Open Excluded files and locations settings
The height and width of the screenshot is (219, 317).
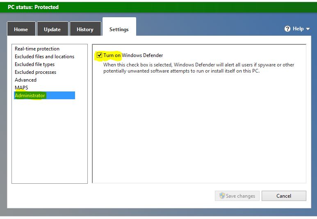click(x=44, y=57)
